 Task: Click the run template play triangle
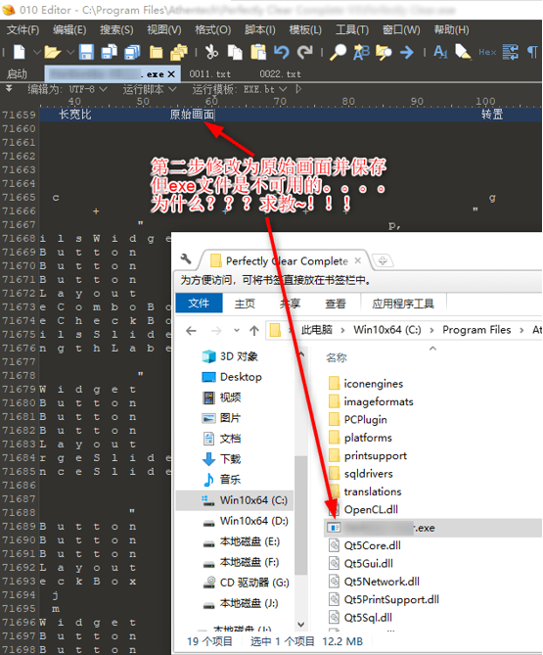[x=298, y=89]
